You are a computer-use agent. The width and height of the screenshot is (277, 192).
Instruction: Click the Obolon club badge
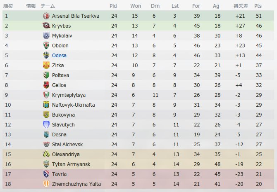coord(46,45)
